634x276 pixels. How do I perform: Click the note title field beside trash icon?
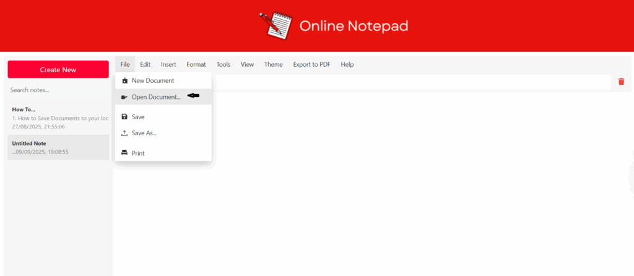pyautogui.click(x=409, y=82)
